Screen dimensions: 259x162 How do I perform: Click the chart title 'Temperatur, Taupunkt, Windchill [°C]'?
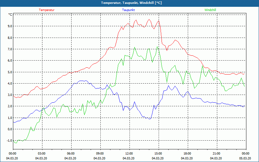point(131,3)
